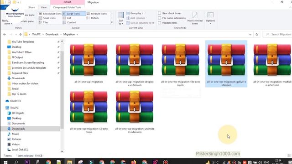This screenshot has width=292, height=164.
Task: Open Videos under This PC
Action: tap(16, 144)
